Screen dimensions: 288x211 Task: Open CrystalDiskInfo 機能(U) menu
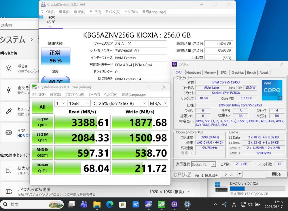[x=79, y=12]
